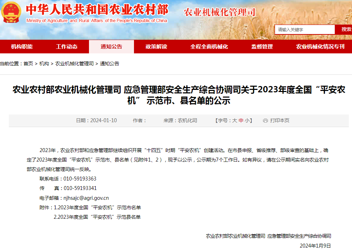Open the 政策解读 menu
Screen dimensions: 352x250
click(156, 47)
